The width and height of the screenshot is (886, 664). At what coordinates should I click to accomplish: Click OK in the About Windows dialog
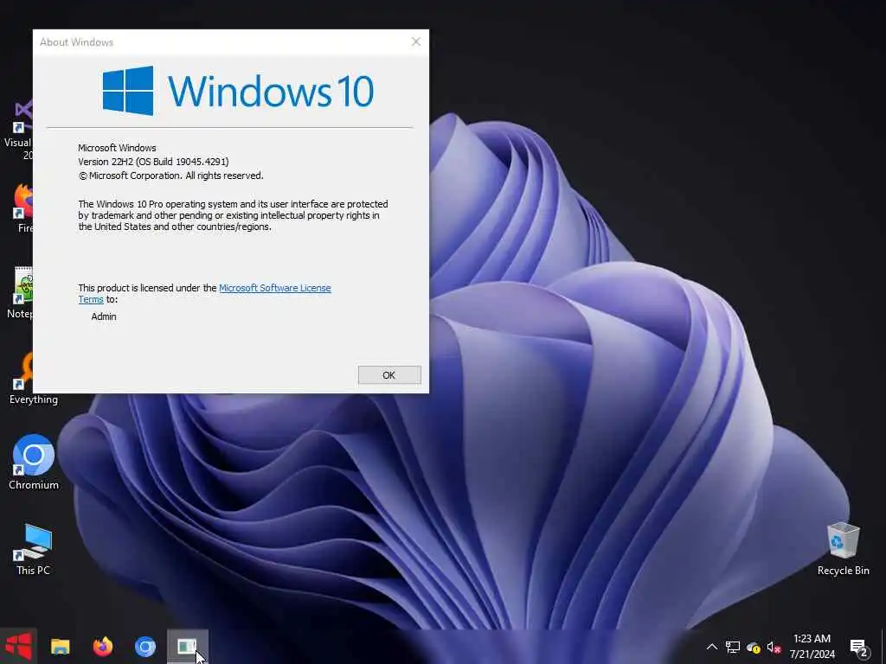[x=389, y=375]
